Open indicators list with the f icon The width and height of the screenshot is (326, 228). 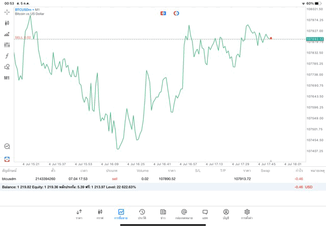click(x=7, y=56)
